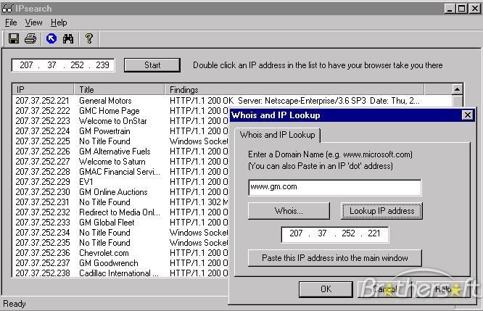
Task: Select the Chevrolet.com row
Action: (120, 253)
